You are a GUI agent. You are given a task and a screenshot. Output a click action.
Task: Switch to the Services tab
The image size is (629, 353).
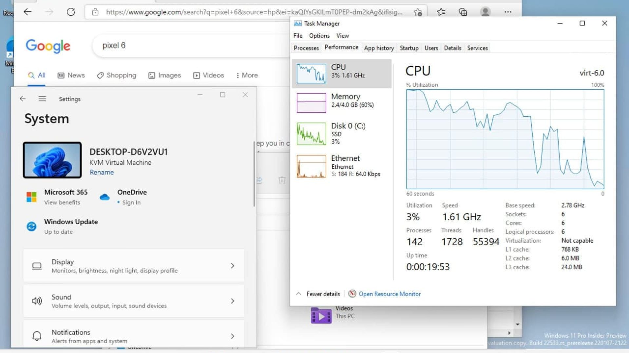click(x=477, y=48)
